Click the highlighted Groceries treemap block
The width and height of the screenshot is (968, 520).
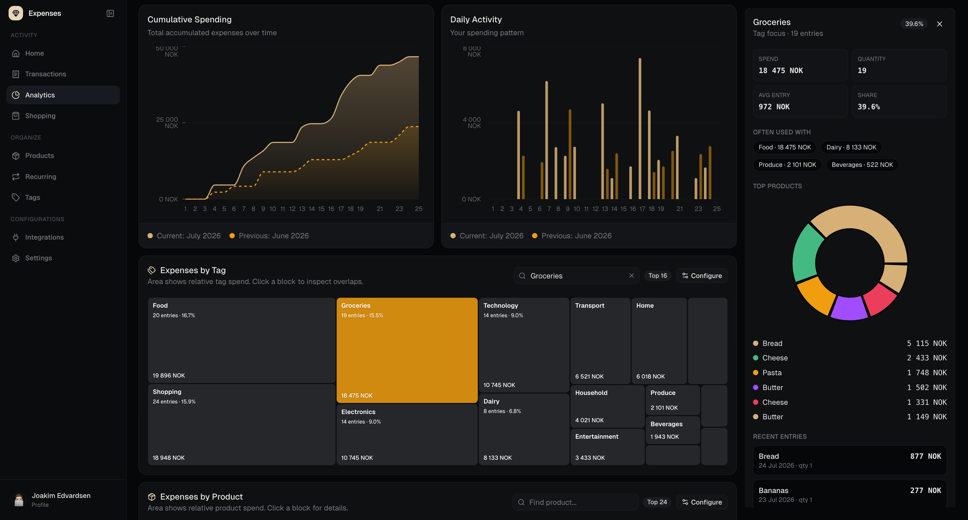pyautogui.click(x=407, y=350)
